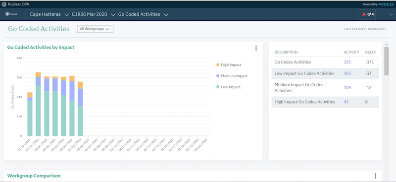
Task: Open the 43 High Impact activities link
Action: coord(346,102)
